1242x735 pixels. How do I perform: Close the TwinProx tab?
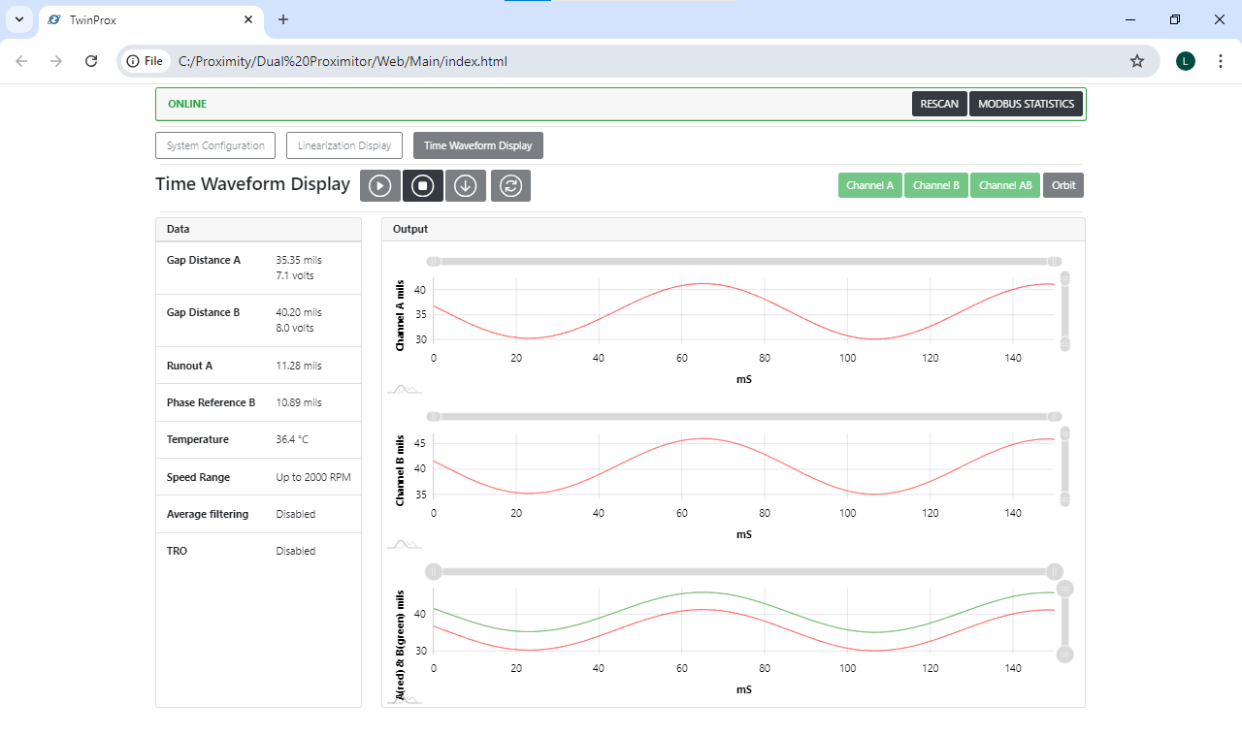[249, 19]
